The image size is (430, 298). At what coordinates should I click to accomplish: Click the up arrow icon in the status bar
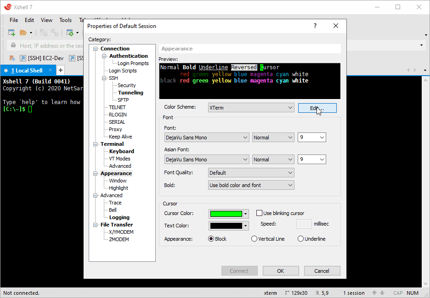click(374, 293)
